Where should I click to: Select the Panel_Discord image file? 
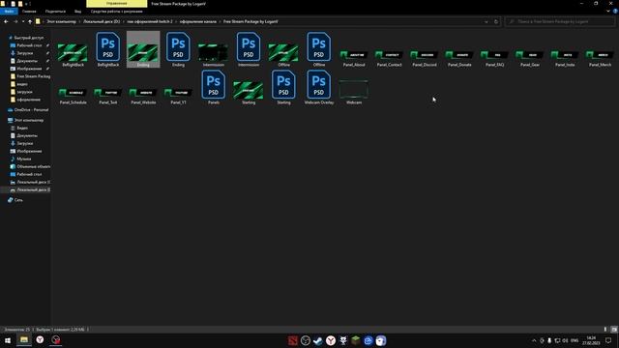[x=424, y=58]
